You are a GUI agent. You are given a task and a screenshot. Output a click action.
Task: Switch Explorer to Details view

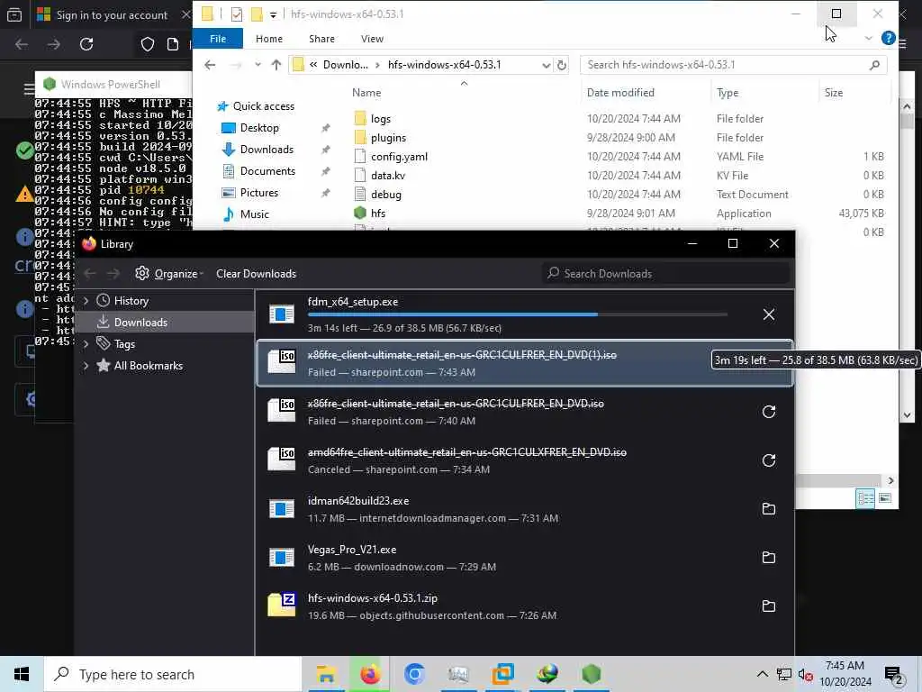(x=865, y=498)
